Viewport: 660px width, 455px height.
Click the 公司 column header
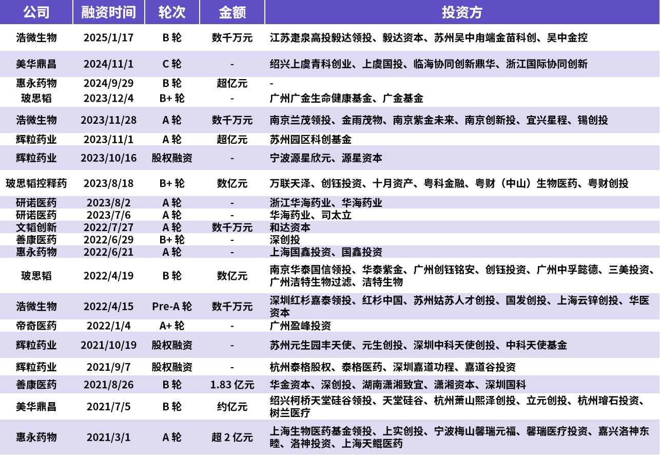(x=36, y=12)
